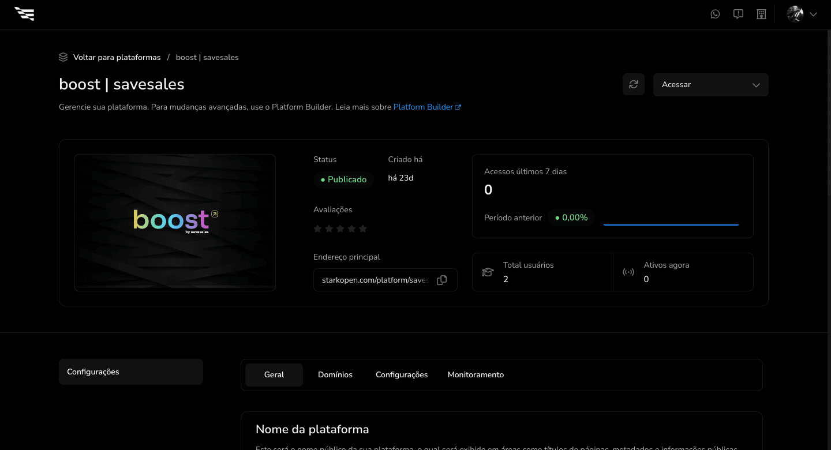Open user avatar menu
This screenshot has width=831, height=450.
(795, 14)
